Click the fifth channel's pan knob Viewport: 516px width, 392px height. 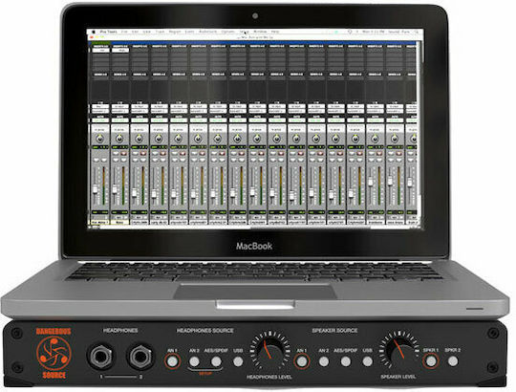179,139
